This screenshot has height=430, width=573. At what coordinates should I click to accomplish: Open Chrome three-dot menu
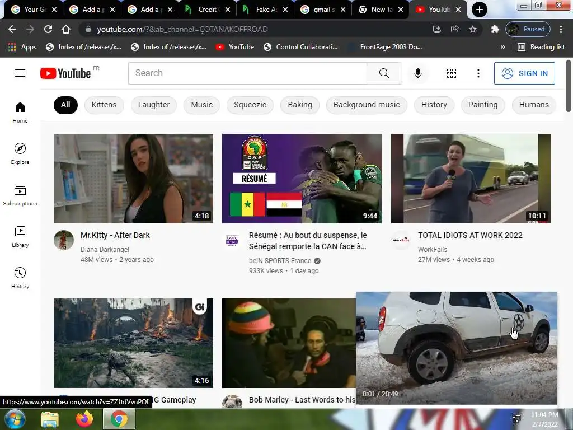coord(561,29)
